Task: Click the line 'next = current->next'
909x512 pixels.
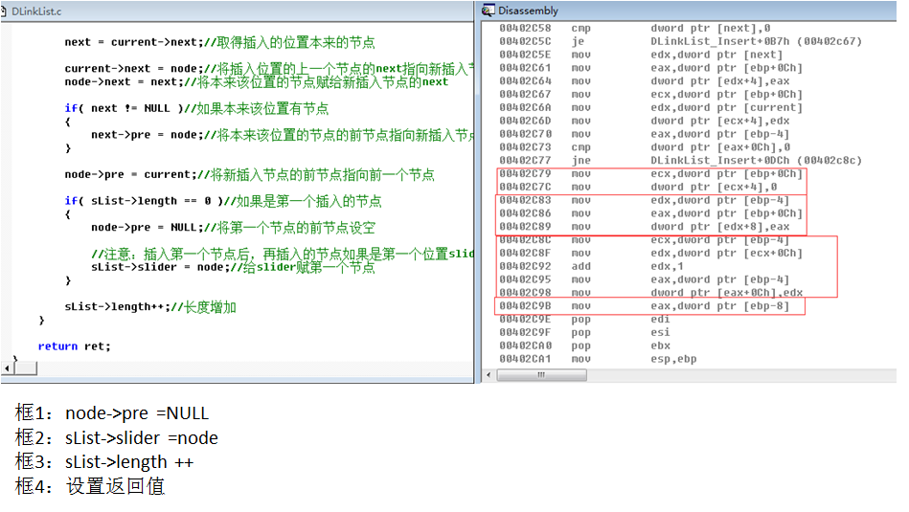Action: tap(219, 42)
